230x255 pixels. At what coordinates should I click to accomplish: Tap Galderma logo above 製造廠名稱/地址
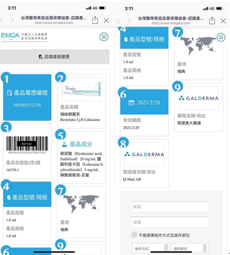[x=144, y=154]
